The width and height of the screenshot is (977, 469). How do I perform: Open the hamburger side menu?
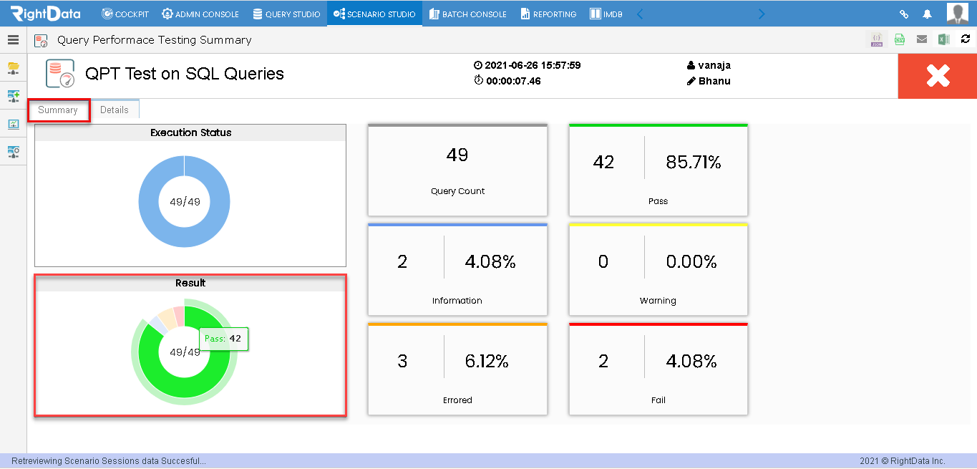tap(13, 40)
